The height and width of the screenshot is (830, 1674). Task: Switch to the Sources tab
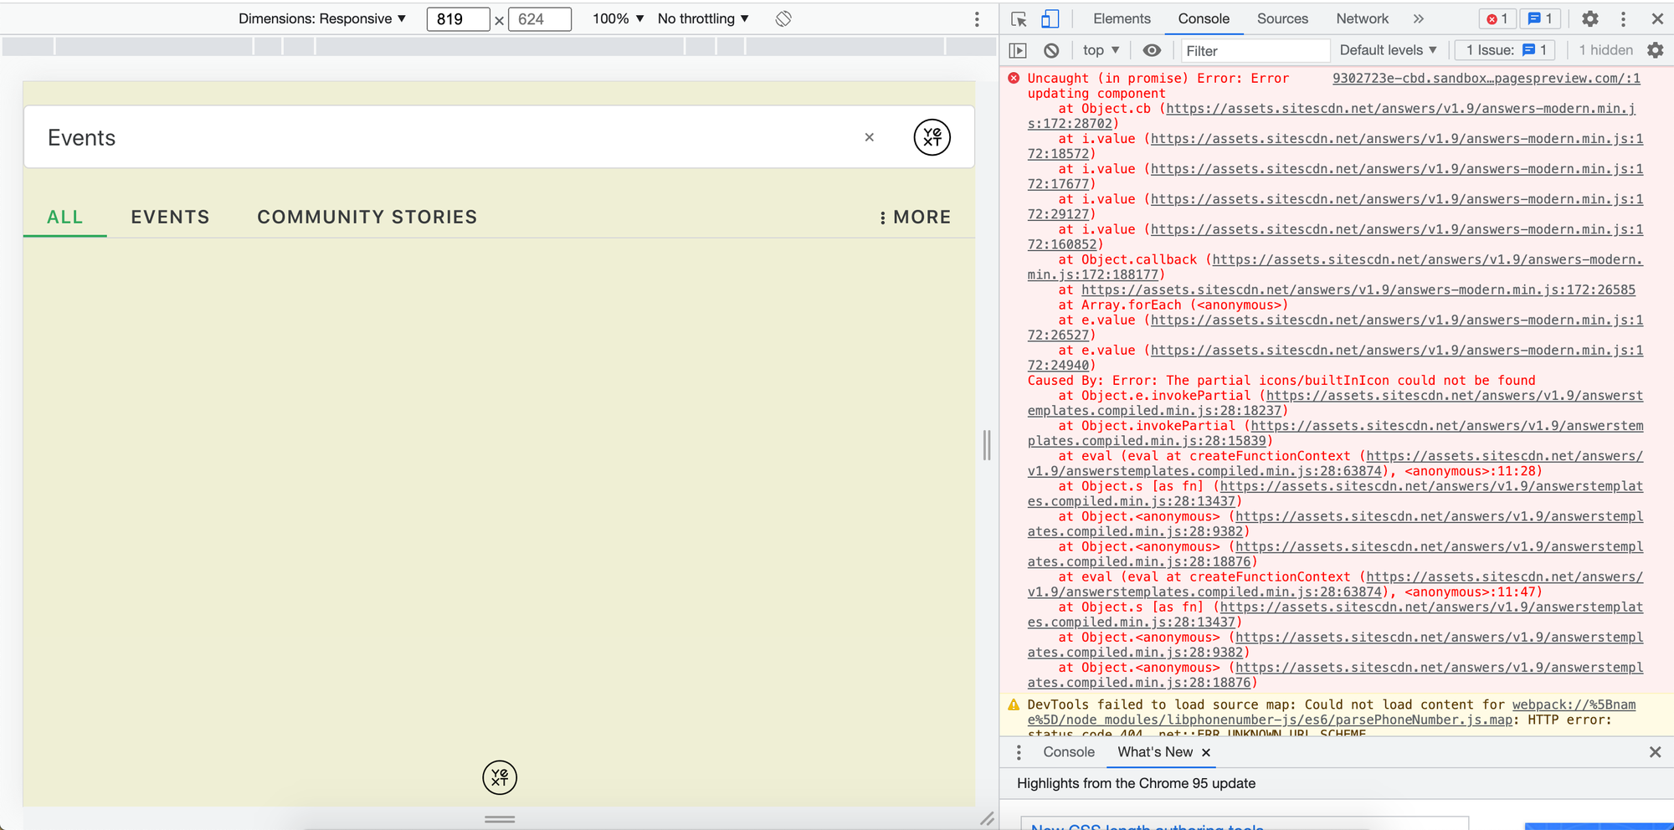1282,18
